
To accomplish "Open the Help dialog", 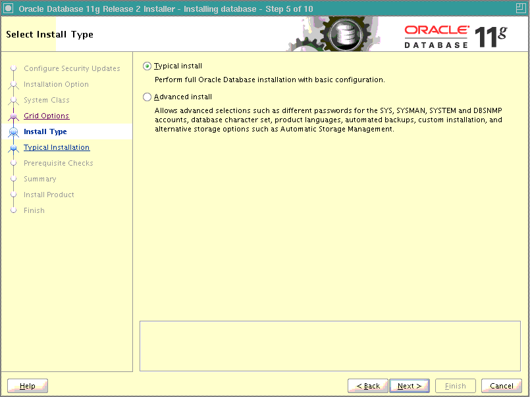I will [x=27, y=386].
